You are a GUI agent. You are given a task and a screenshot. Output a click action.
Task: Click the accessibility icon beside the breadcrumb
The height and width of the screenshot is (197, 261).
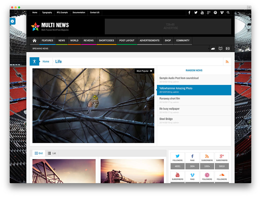tap(34, 61)
